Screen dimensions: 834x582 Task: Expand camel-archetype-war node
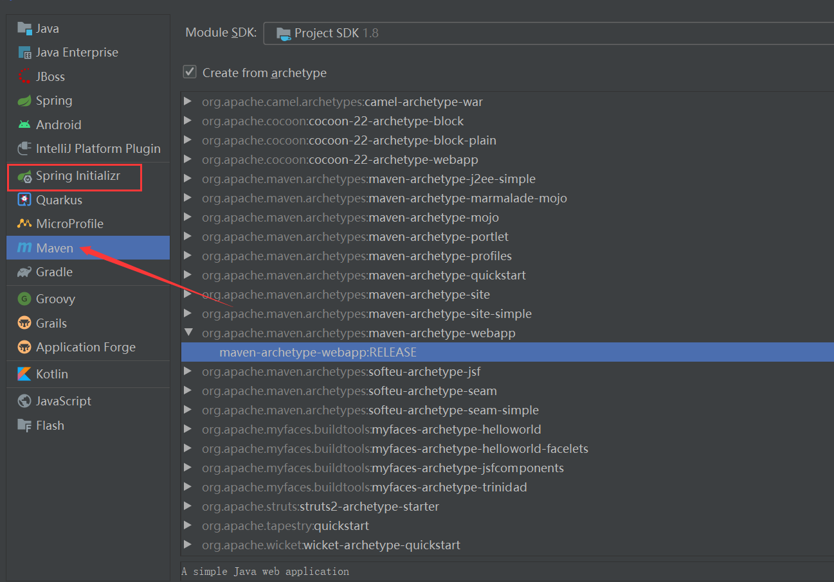tap(188, 101)
